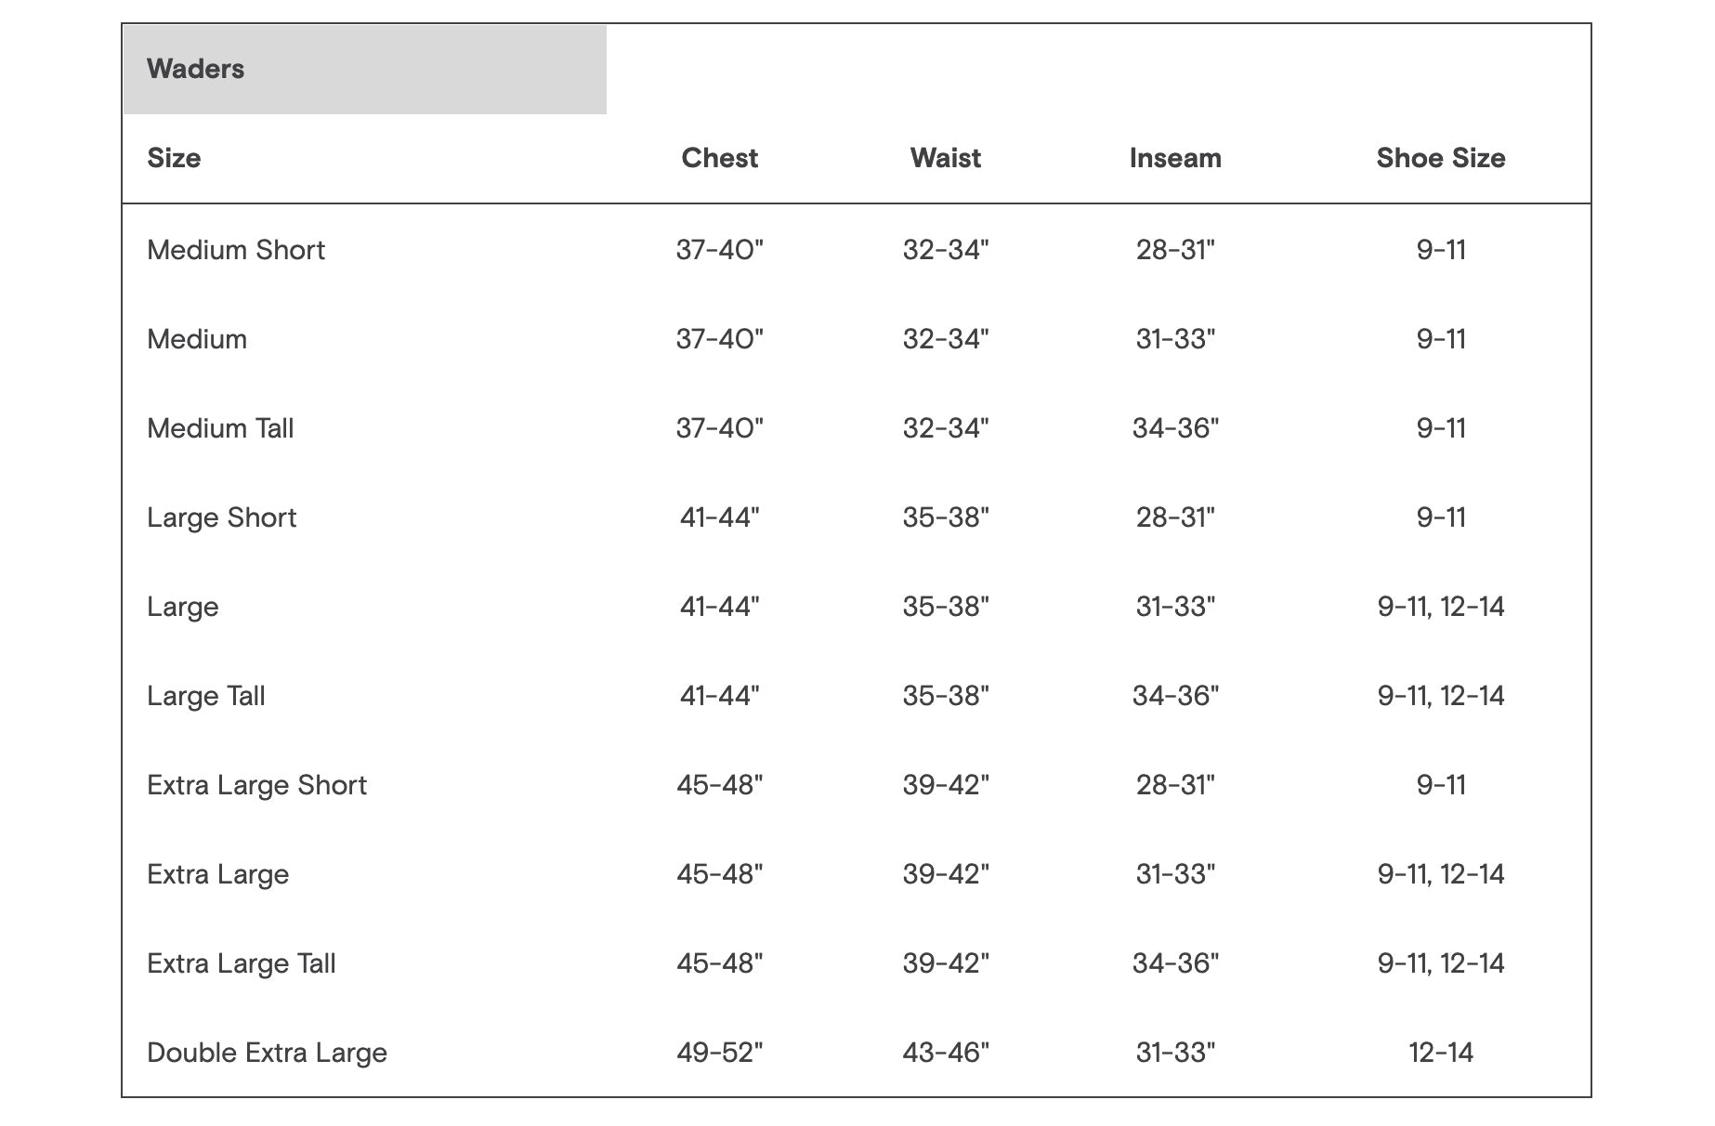Screen dimensions: 1715x1126
Task: Select the Double Extra Large row label
Action: tap(267, 1053)
